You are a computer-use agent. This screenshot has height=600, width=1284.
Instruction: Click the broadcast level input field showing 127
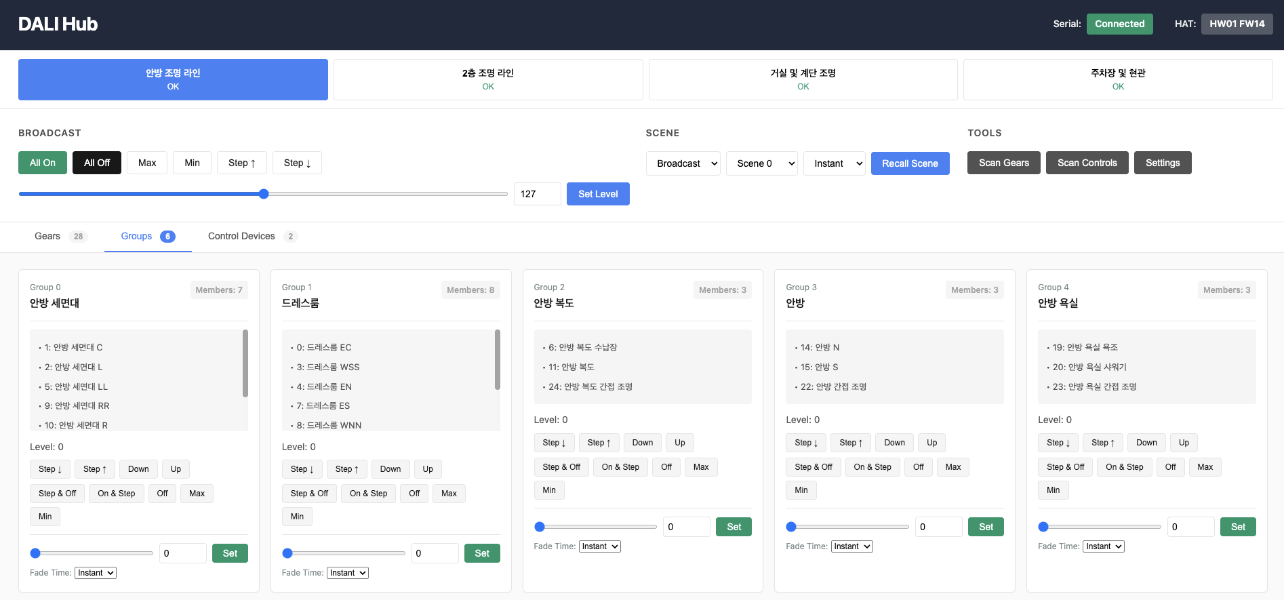(537, 194)
